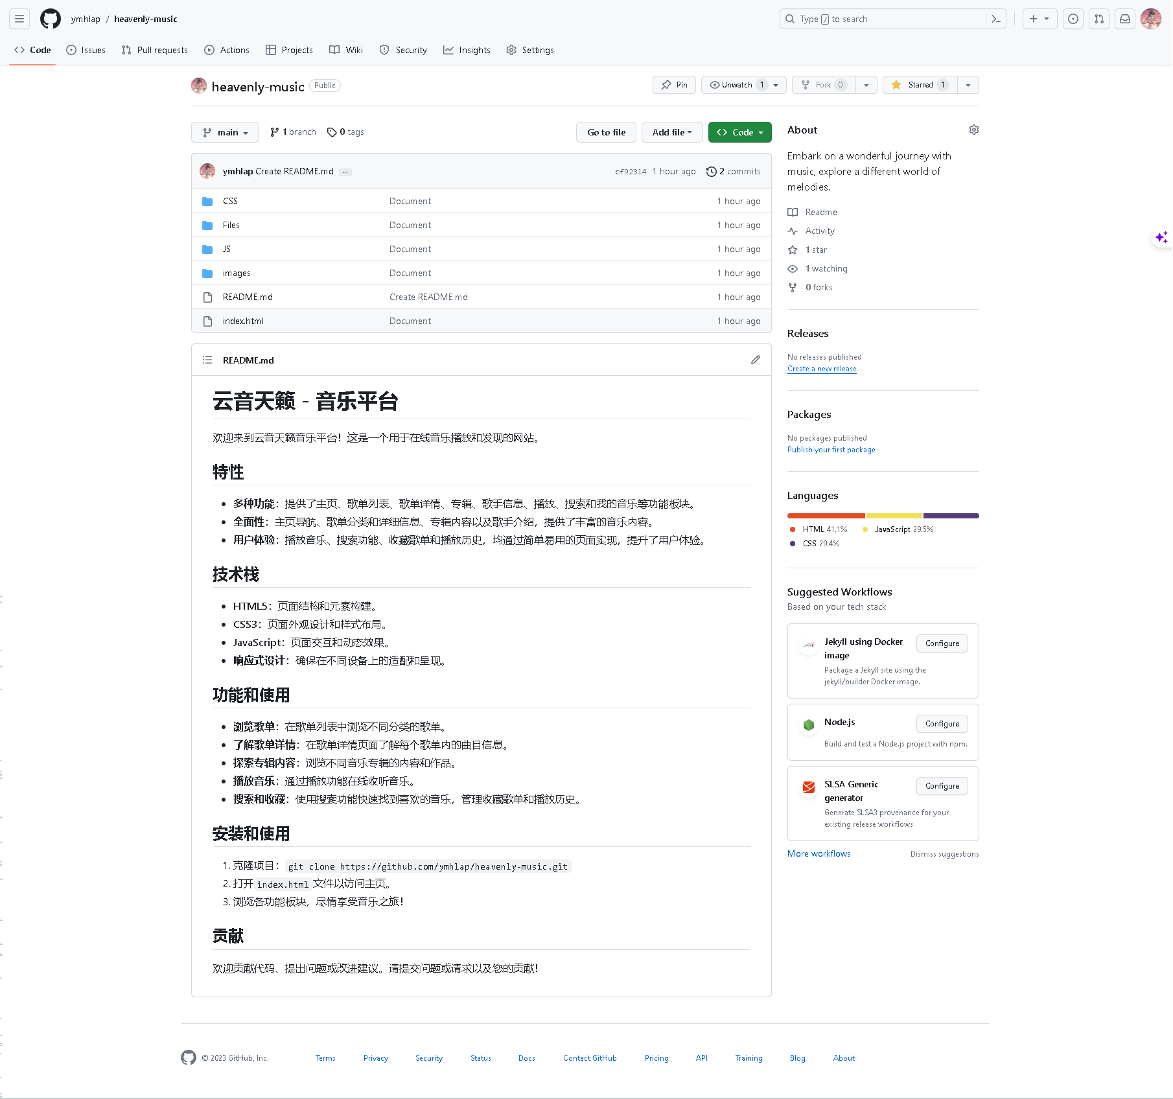Viewport: 1173px width, 1099px height.
Task: Open About settings gear icon
Action: 973,130
